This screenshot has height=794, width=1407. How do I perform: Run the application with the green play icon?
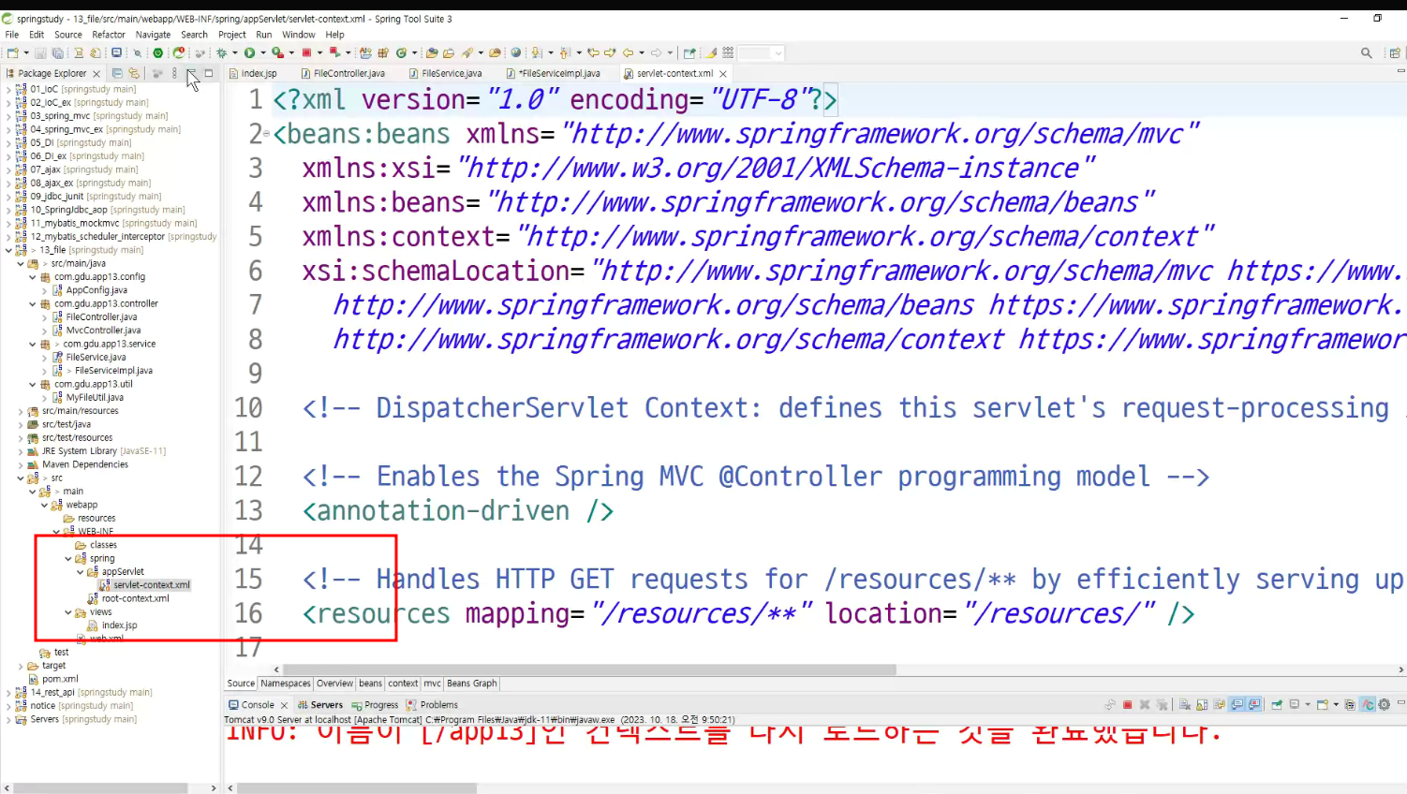[x=250, y=53]
